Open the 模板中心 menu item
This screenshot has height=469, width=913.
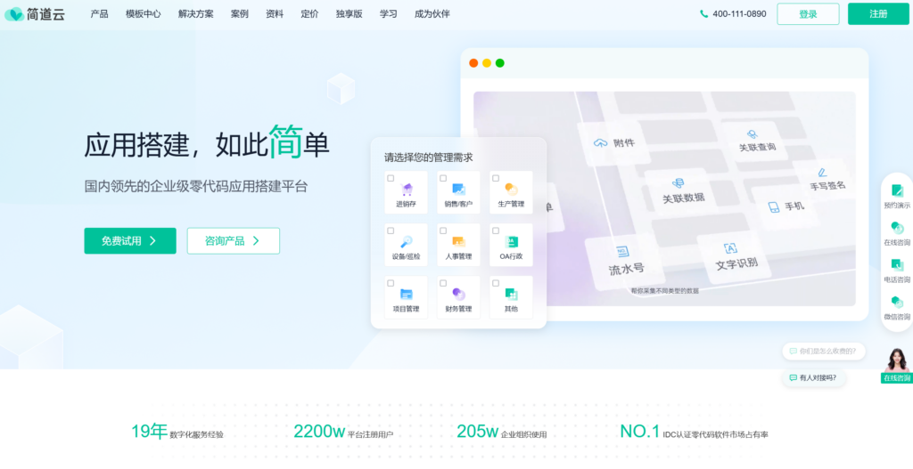pyautogui.click(x=144, y=14)
